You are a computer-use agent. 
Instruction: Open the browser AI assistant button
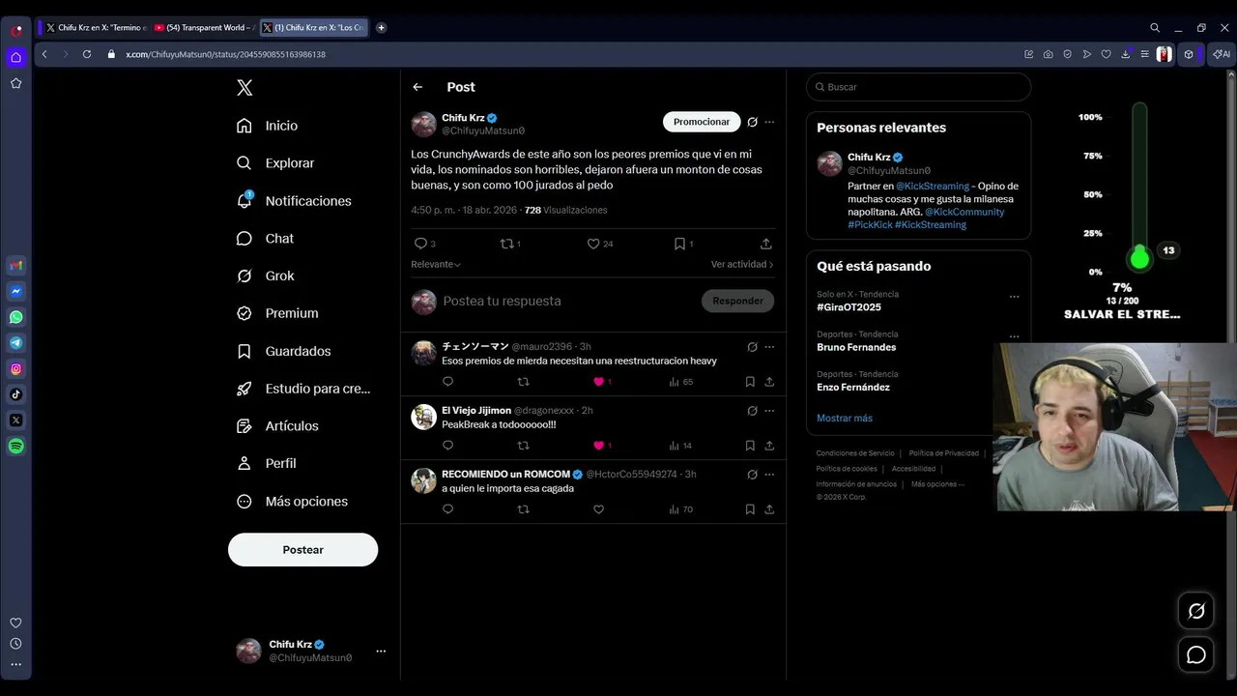1223,54
